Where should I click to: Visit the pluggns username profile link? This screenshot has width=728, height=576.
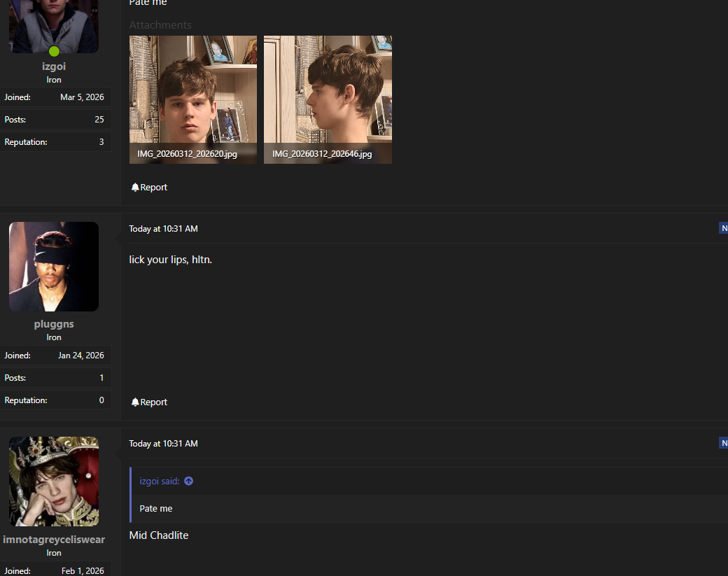point(54,324)
